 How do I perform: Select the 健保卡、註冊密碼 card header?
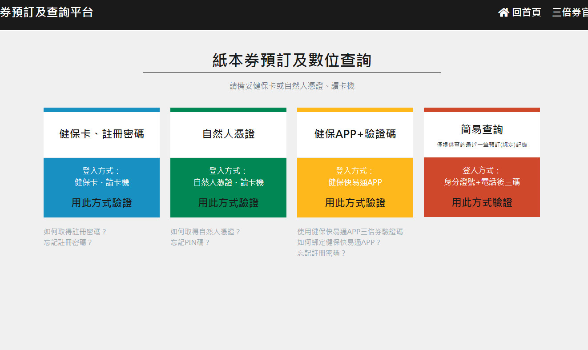coord(101,134)
